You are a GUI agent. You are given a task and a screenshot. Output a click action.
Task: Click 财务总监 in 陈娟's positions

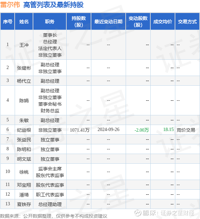pyautogui.click(x=50, y=111)
